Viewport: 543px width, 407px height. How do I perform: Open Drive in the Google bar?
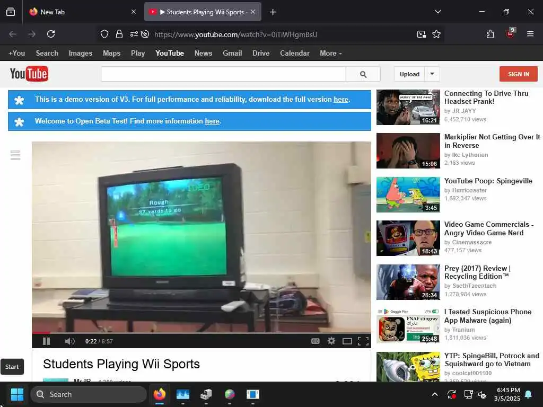click(x=261, y=54)
